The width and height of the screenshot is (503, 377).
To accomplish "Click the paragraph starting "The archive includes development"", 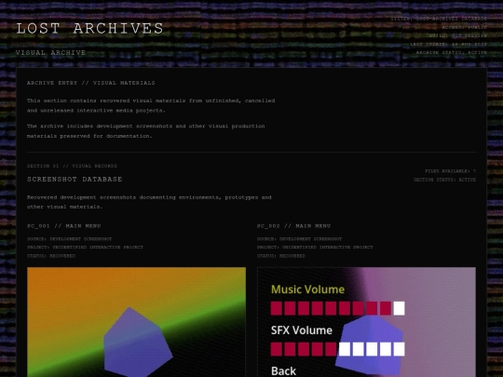I will tap(146, 131).
